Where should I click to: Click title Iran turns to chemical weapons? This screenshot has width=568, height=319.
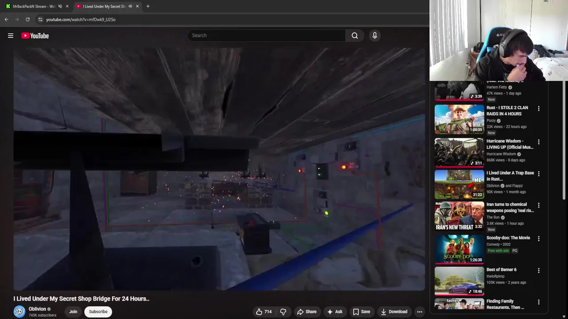click(x=510, y=207)
